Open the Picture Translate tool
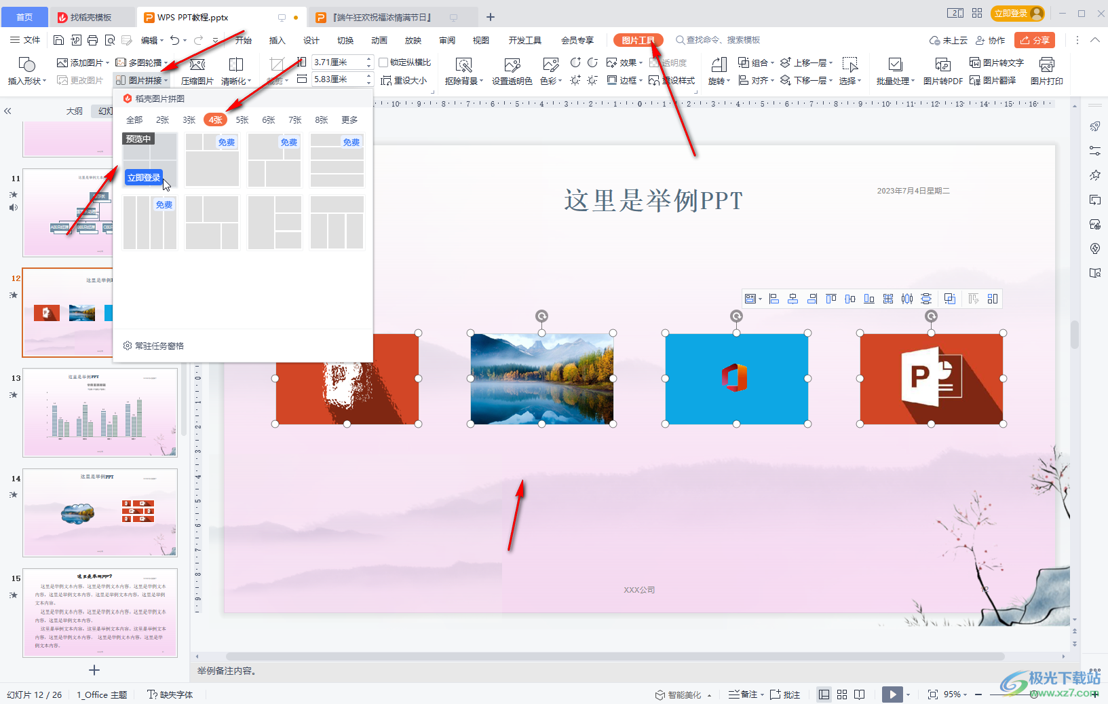The height and width of the screenshot is (704, 1108). [x=993, y=80]
